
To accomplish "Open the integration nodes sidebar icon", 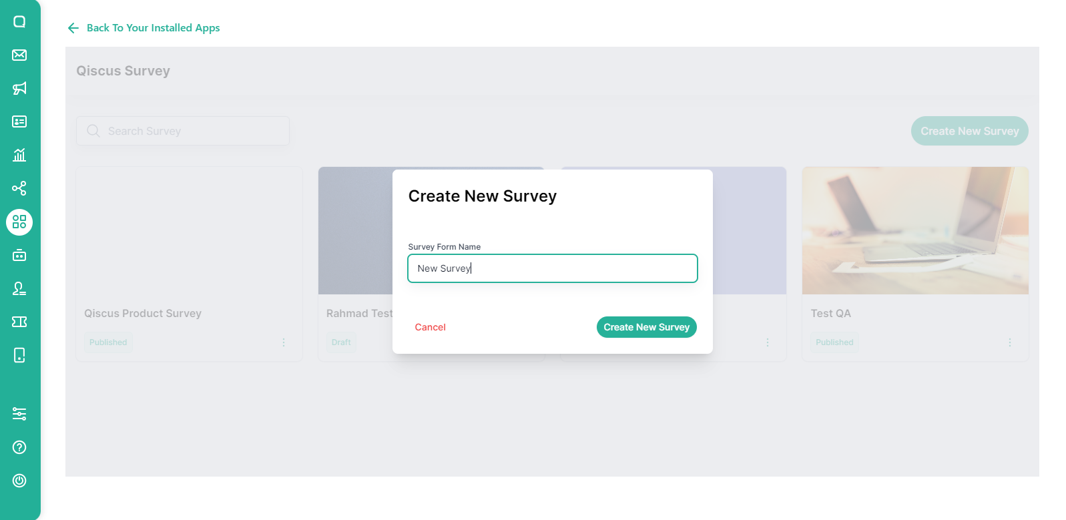I will pyautogui.click(x=19, y=188).
